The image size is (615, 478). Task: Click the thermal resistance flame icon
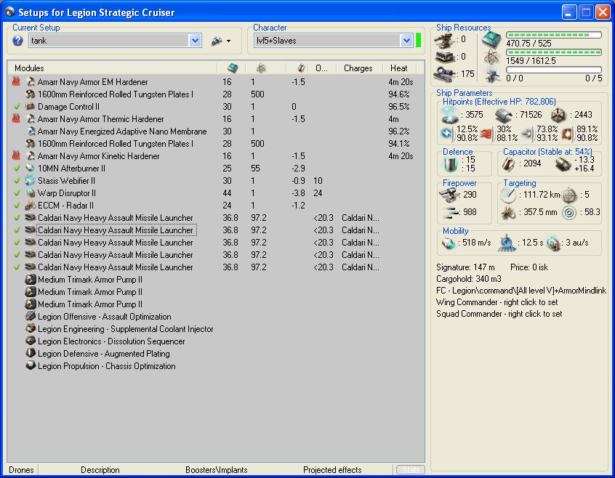(487, 134)
